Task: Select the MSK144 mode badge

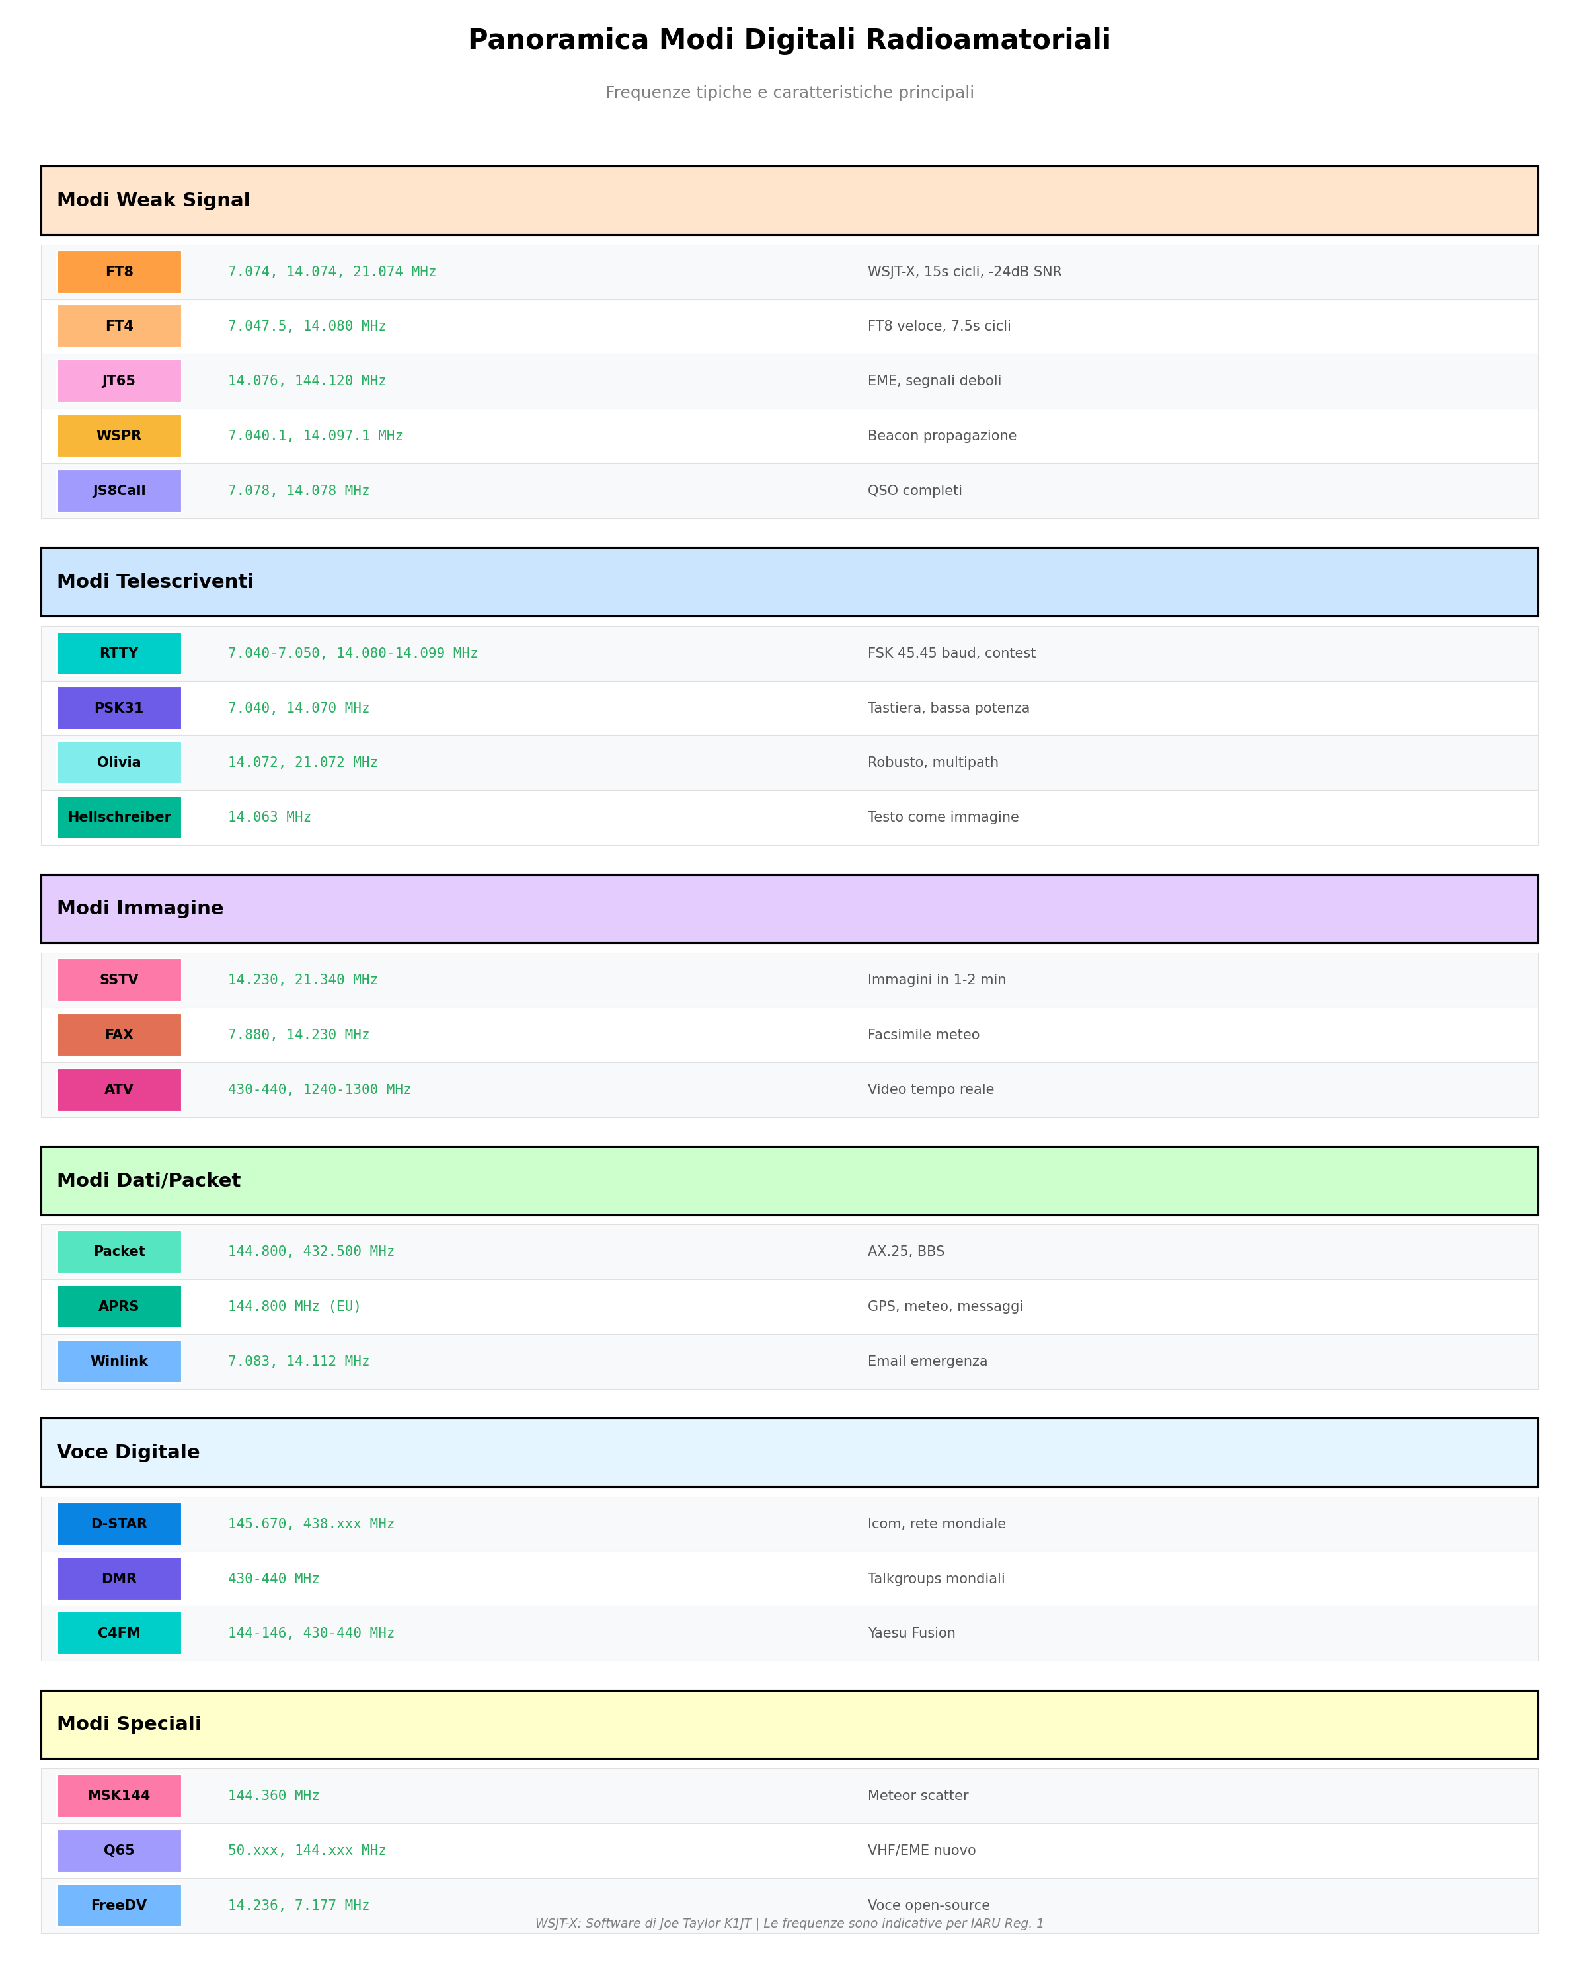Action: tap(119, 1796)
